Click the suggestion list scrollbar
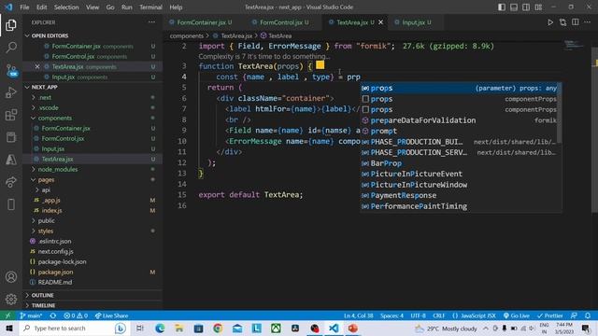This screenshot has height=336, width=598. pos(559,113)
